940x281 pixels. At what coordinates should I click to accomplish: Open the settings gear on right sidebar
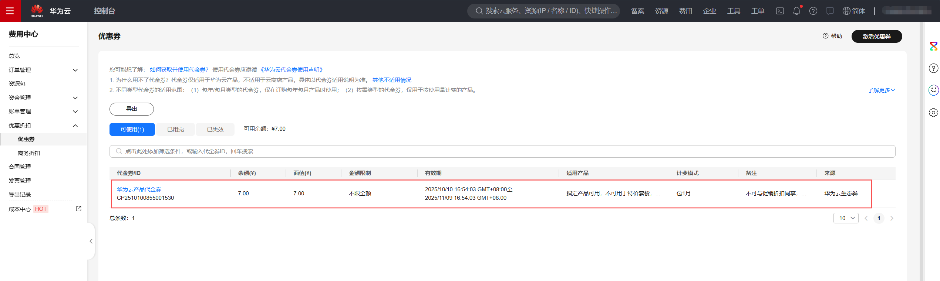coord(933,113)
